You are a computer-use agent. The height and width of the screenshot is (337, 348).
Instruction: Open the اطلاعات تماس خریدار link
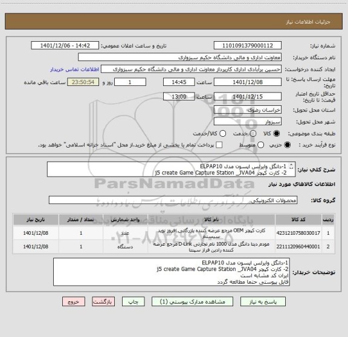tap(74, 70)
